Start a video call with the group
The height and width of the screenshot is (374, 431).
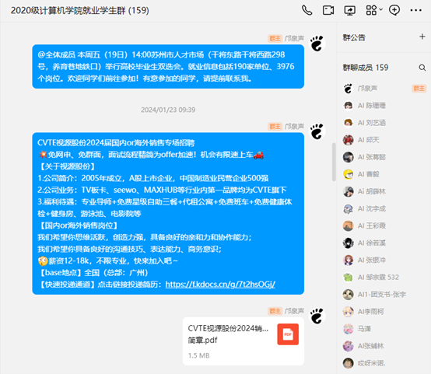click(328, 10)
